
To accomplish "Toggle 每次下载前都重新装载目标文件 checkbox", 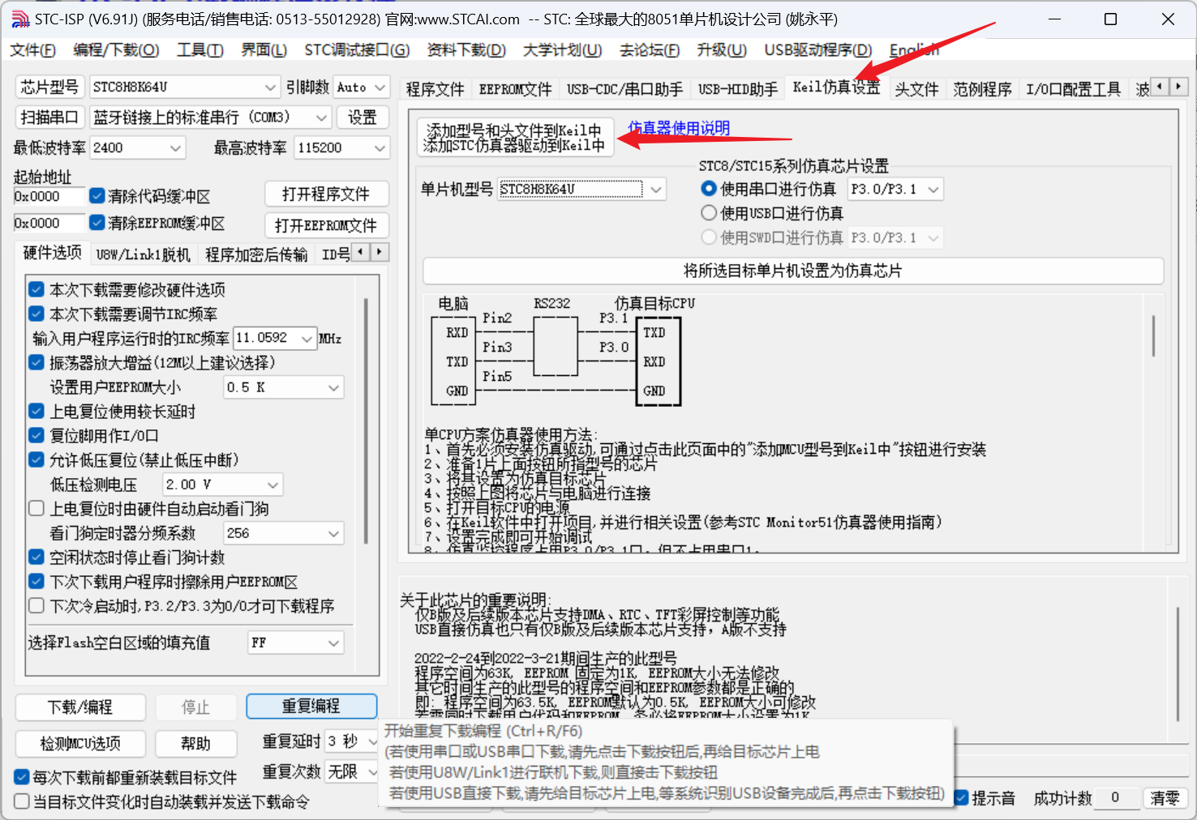I will click(x=23, y=777).
